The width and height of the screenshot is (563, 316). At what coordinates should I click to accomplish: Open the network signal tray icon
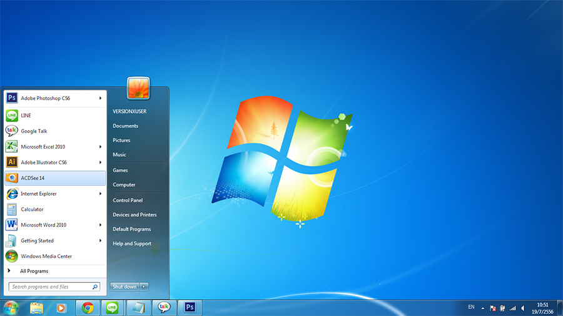tap(513, 308)
